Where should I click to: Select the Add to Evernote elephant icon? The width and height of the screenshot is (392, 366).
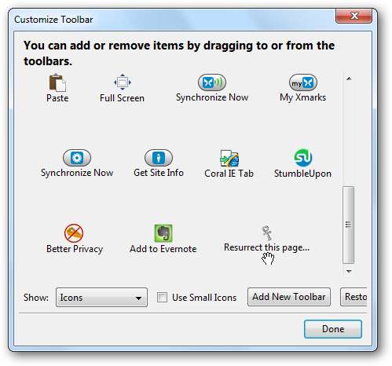coord(163,233)
